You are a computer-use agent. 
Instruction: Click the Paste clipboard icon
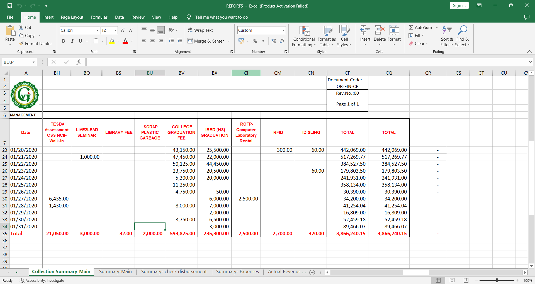click(10, 30)
